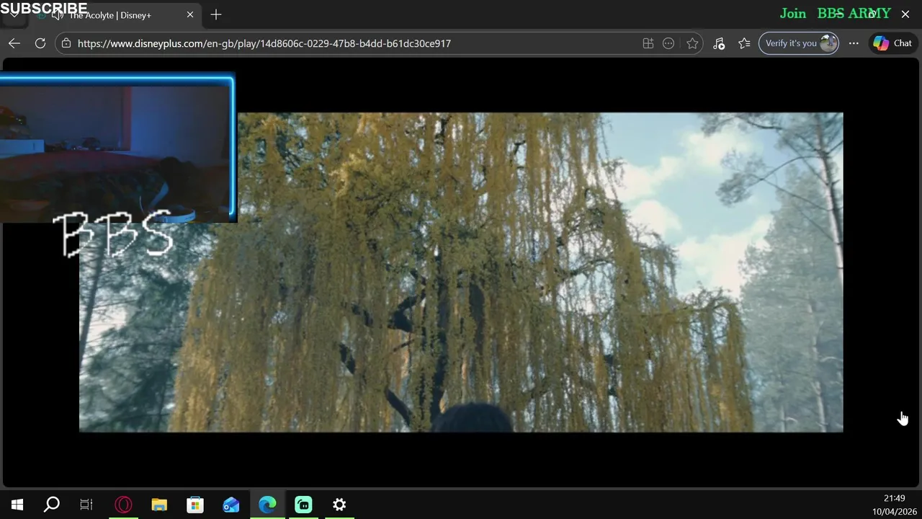This screenshot has width=922, height=519.
Task: Launch Opera browser from taskbar
Action: tap(123, 505)
